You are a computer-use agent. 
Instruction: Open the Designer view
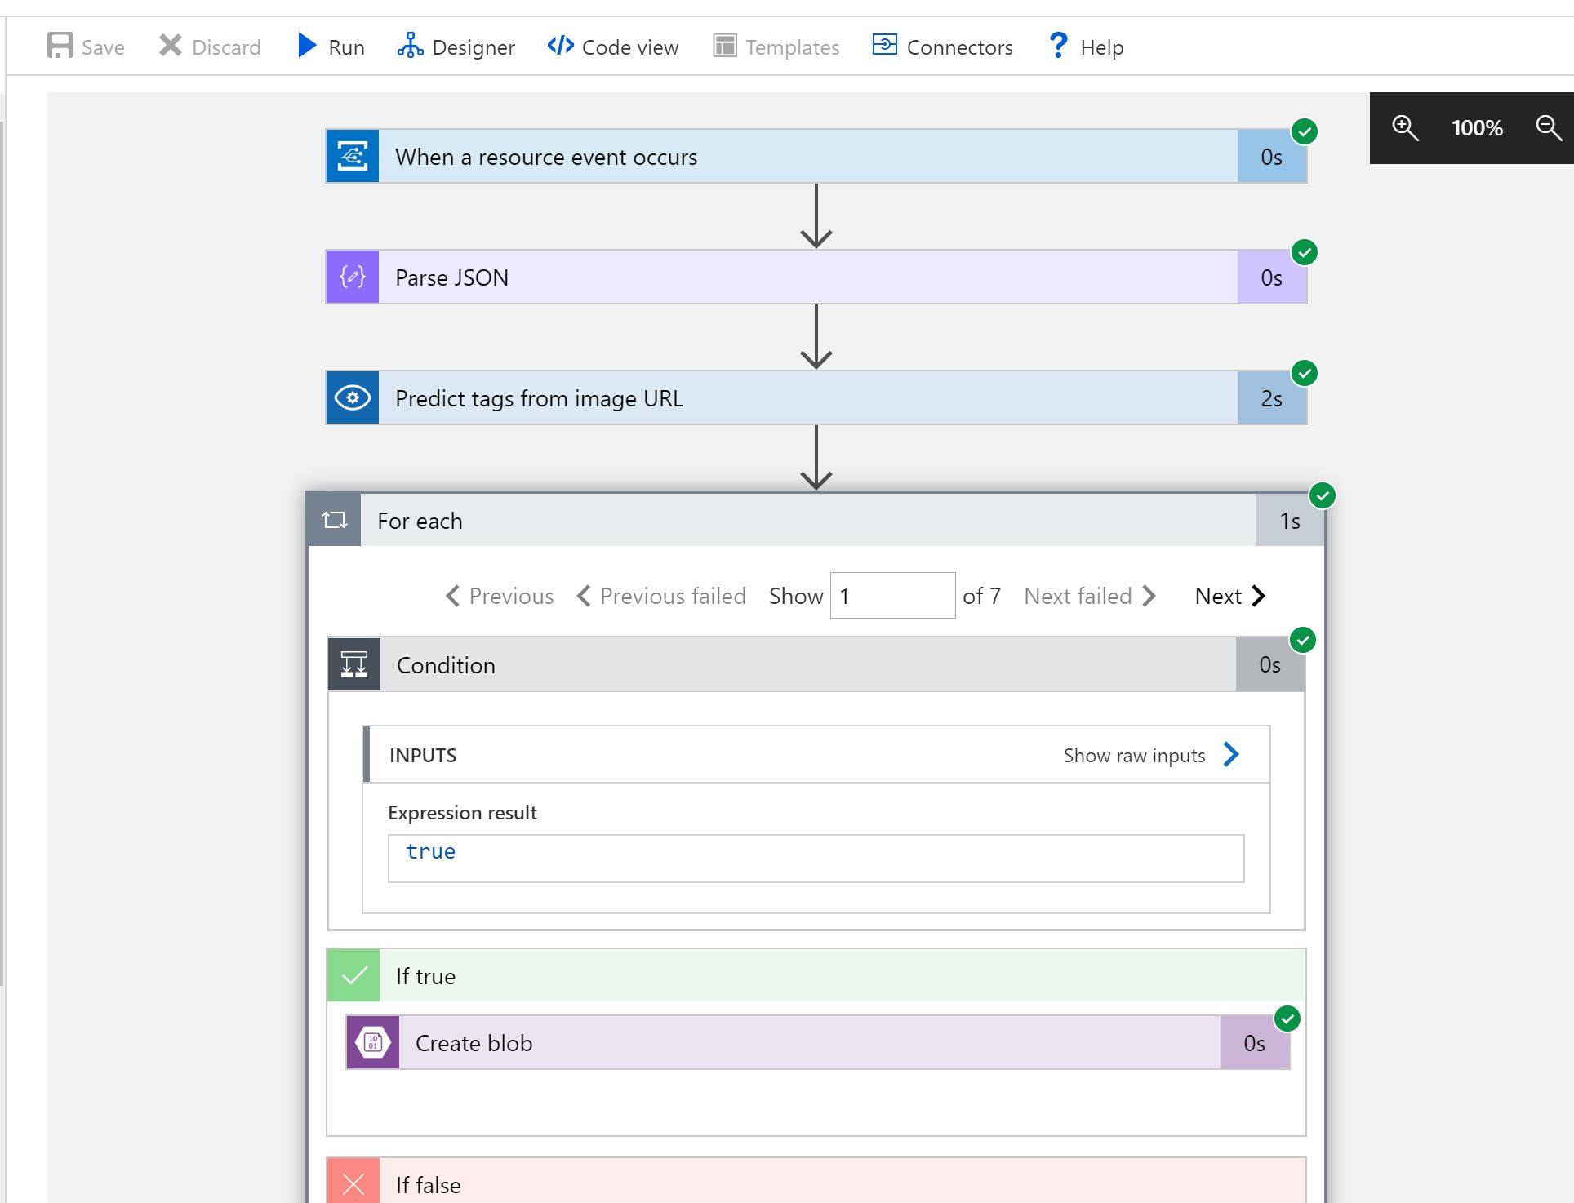point(456,47)
